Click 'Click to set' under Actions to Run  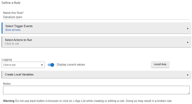click(x=12, y=44)
